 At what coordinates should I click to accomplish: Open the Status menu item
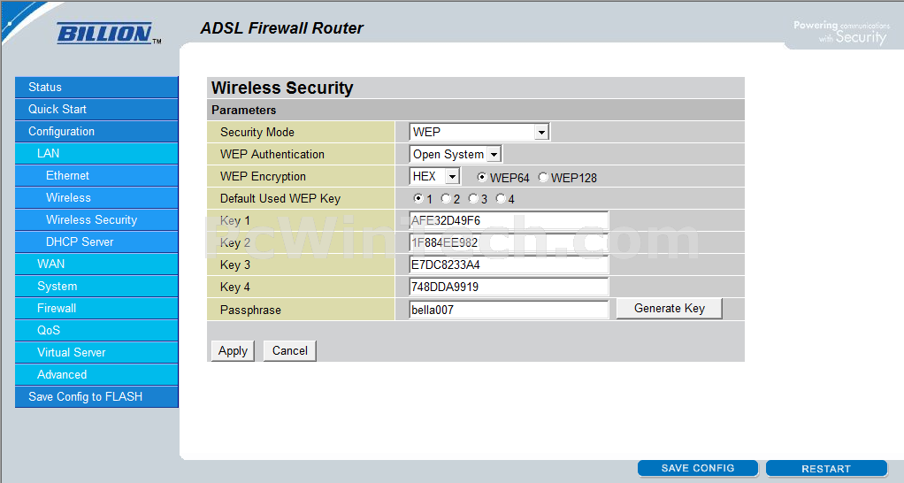click(x=96, y=87)
